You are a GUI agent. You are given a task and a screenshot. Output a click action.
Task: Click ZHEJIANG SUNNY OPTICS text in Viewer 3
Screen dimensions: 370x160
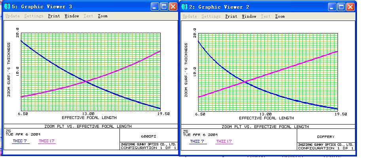tap(148, 144)
